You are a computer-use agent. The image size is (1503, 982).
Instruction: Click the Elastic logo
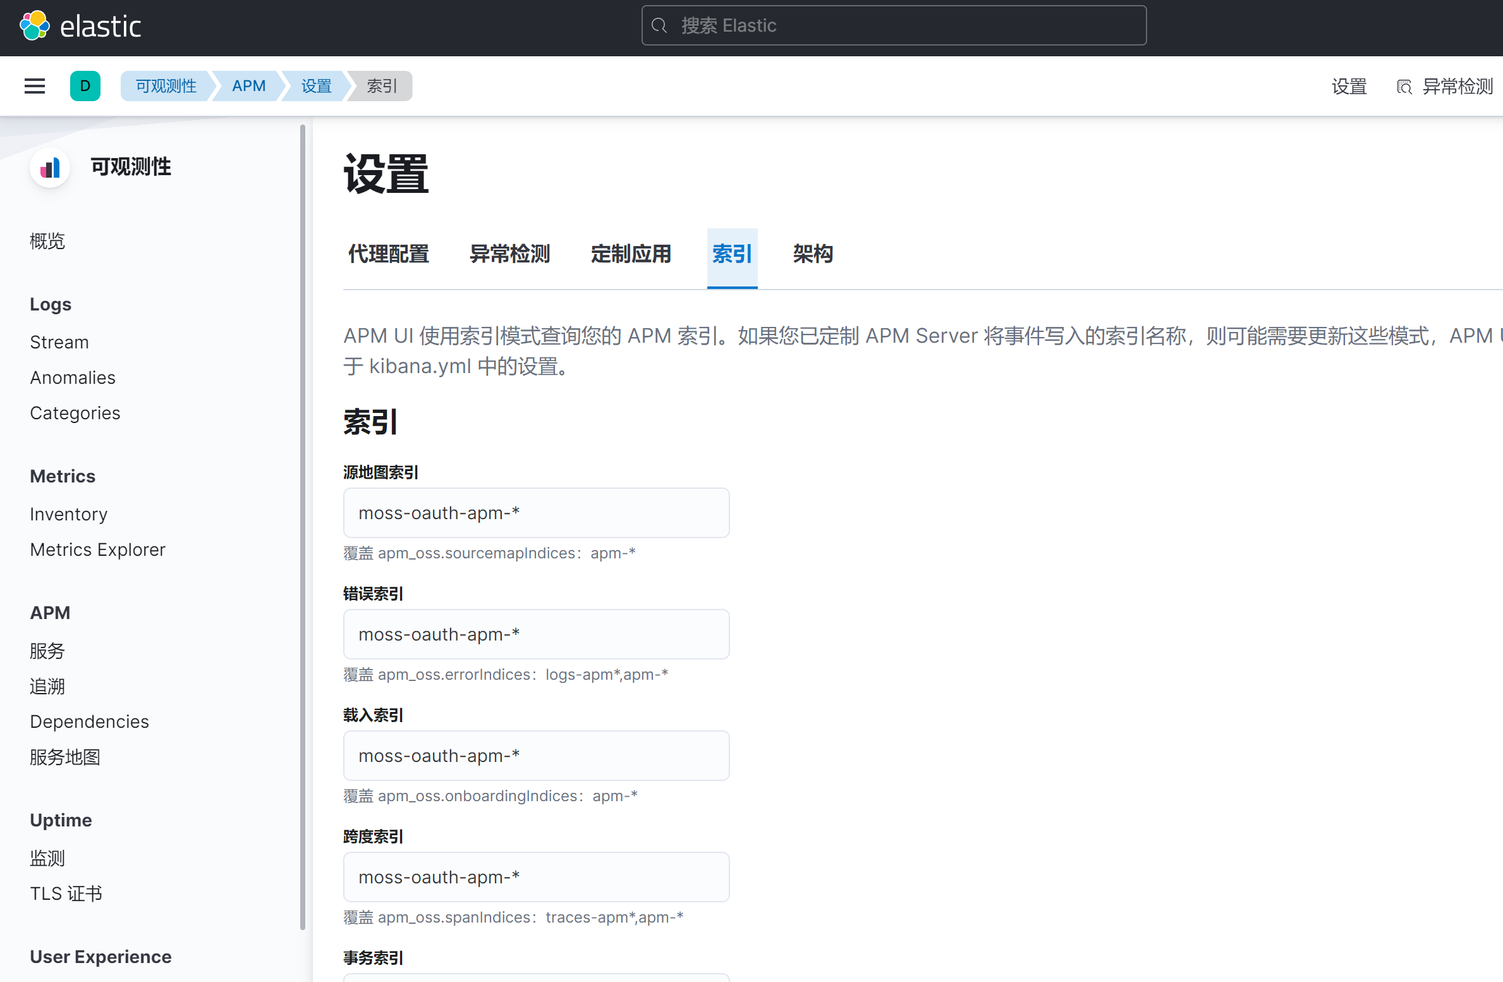pyautogui.click(x=81, y=25)
